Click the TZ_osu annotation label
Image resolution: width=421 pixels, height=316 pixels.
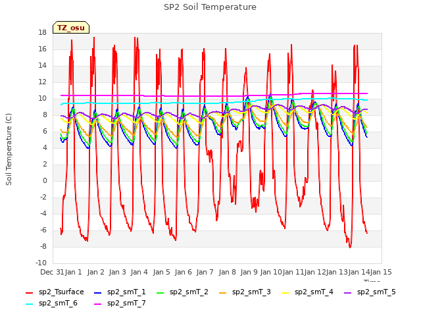coord(71,28)
